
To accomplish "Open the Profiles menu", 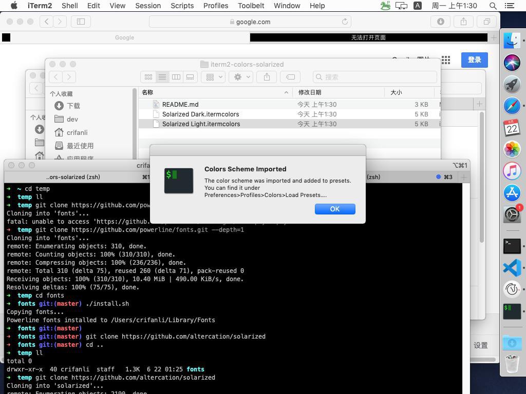I will [x=216, y=6].
